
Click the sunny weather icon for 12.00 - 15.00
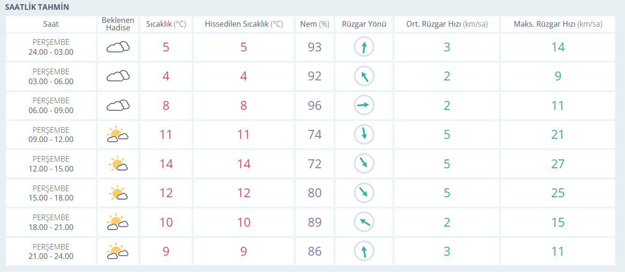tap(118, 164)
